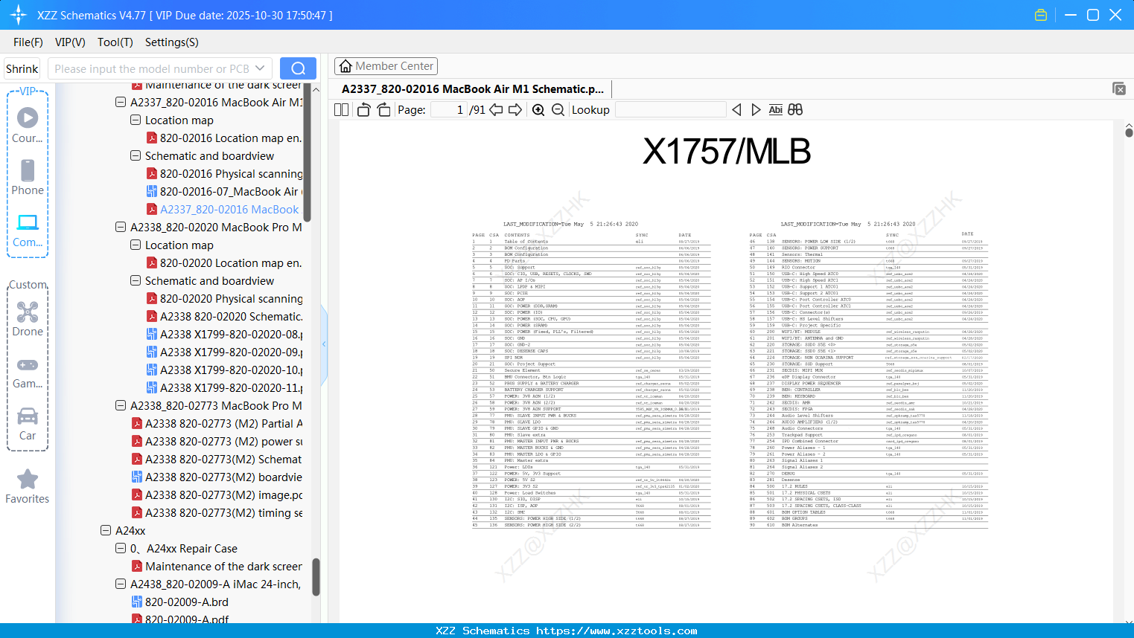The height and width of the screenshot is (638, 1134).
Task: Click the blue search button
Action: (298, 68)
